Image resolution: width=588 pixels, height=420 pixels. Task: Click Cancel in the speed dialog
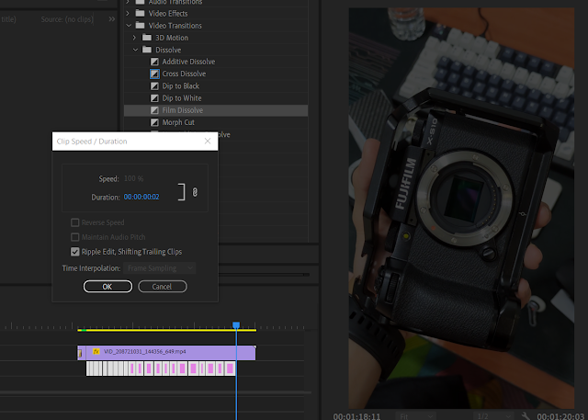click(163, 287)
